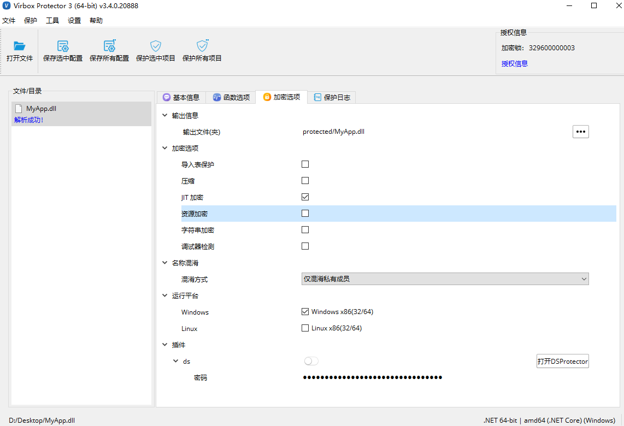Click the 授权信息 blue link

(x=515, y=64)
